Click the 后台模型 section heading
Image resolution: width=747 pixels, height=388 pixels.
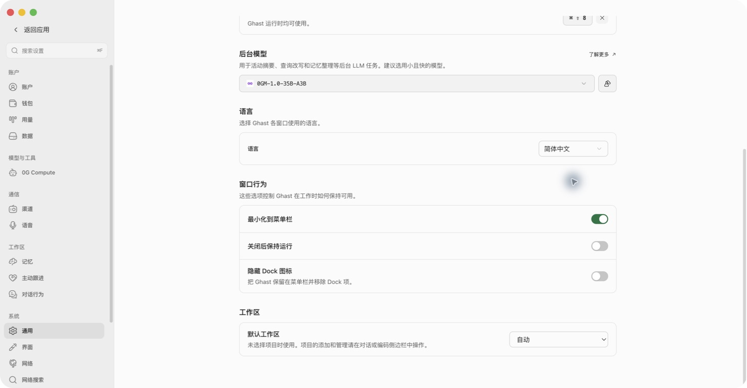point(253,54)
